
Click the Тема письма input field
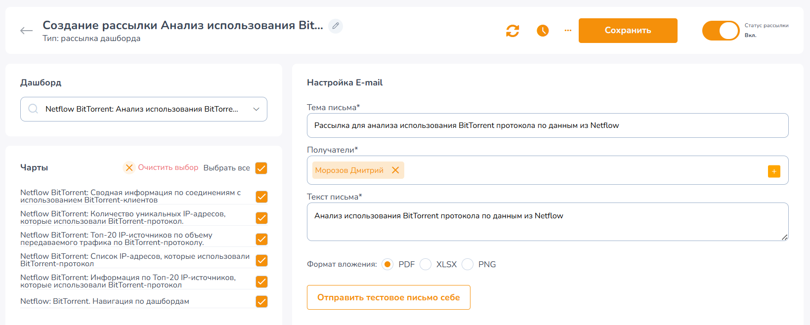pos(548,125)
